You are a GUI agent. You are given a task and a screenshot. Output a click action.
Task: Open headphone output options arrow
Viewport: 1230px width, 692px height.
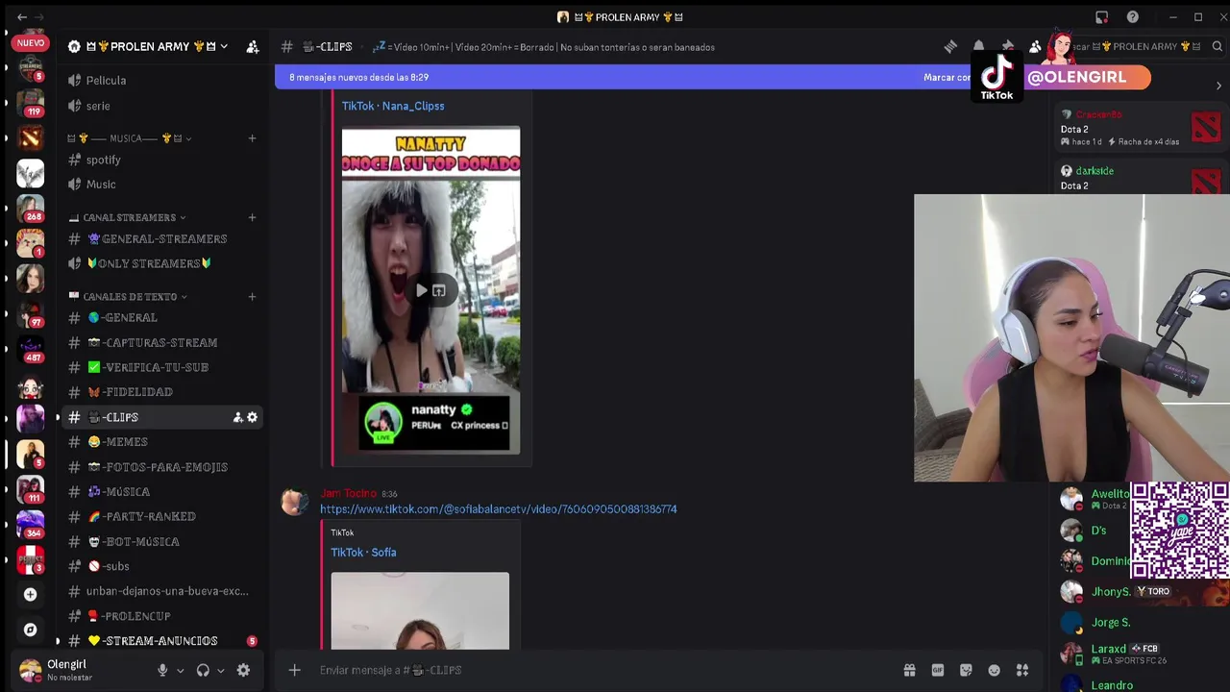pos(221,671)
